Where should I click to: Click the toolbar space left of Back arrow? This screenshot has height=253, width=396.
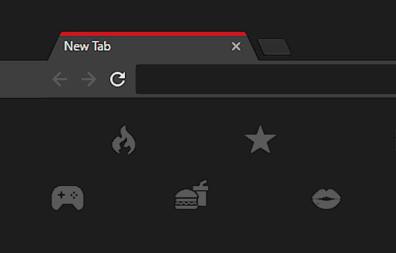(x=25, y=79)
